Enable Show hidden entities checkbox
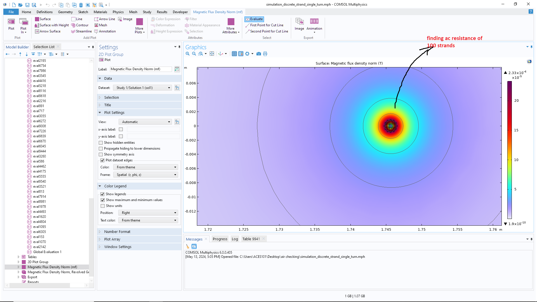Screen dimensions: 537x302 tap(101, 143)
